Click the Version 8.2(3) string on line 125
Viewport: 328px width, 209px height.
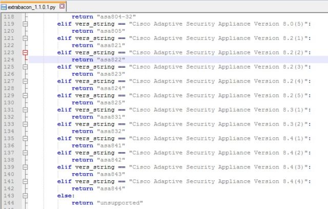pos(218,67)
